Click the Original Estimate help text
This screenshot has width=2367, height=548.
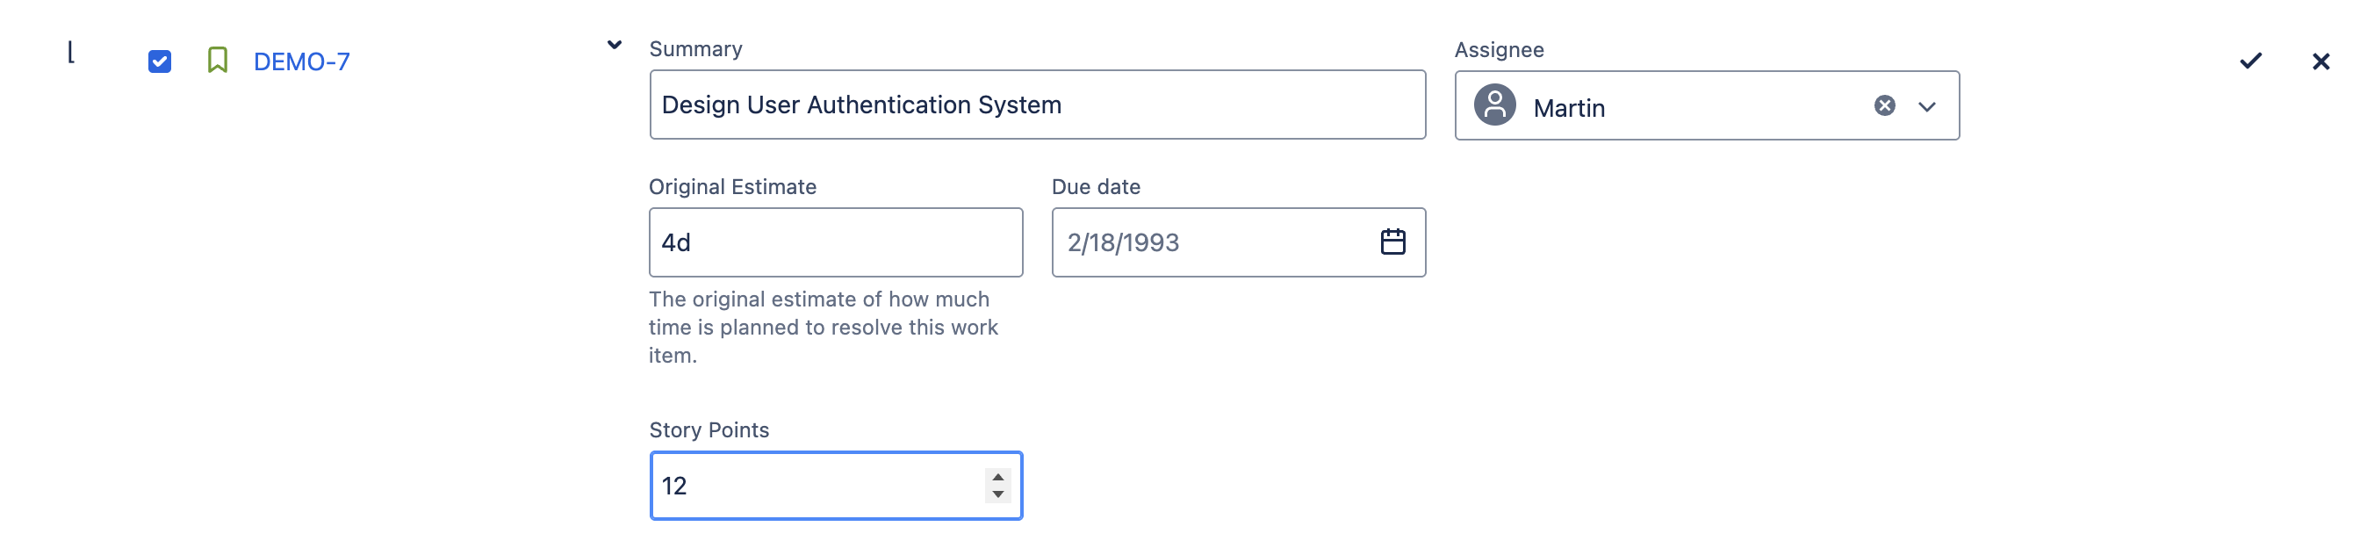(x=823, y=327)
